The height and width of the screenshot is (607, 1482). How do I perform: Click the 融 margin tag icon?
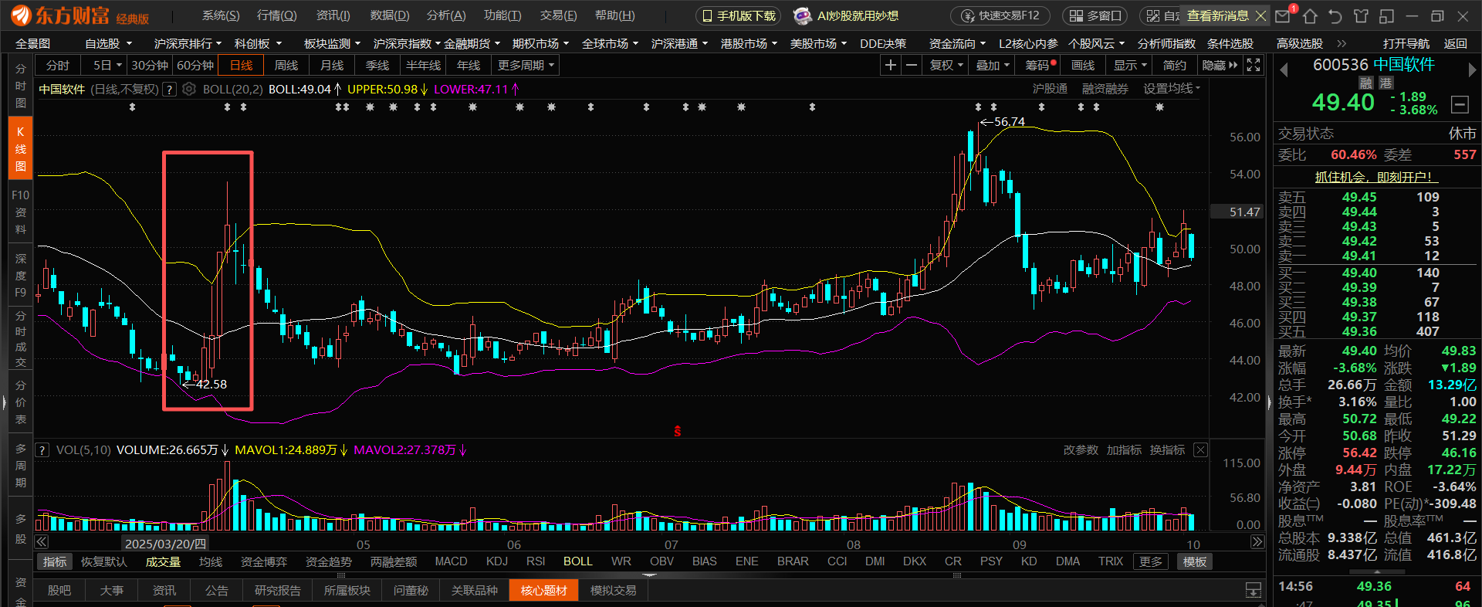(x=1366, y=83)
